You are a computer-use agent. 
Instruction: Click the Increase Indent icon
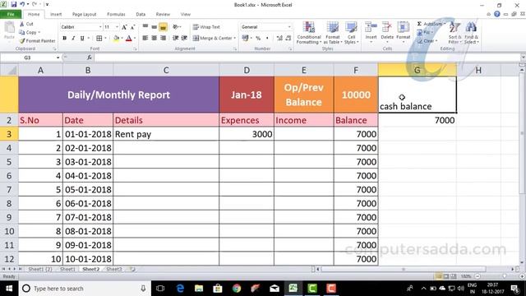coord(184,39)
